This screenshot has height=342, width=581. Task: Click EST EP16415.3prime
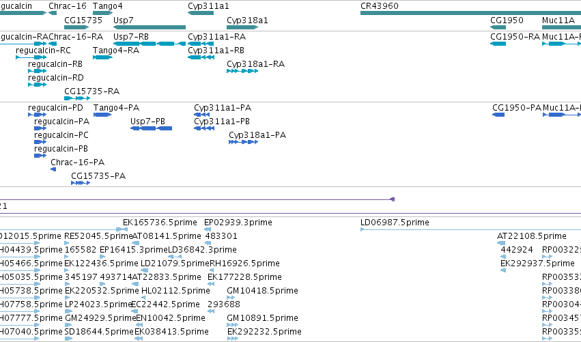[x=134, y=249]
